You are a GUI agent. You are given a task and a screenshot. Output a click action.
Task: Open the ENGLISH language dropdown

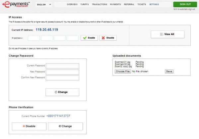tap(43, 5)
